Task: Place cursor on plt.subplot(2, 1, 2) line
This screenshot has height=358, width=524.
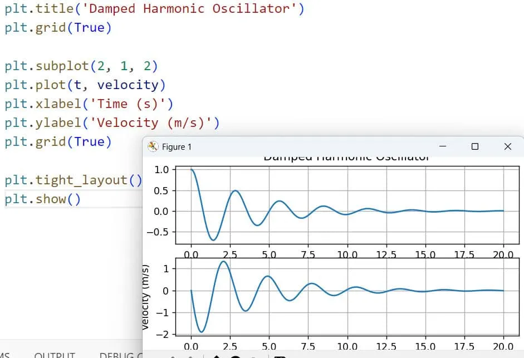Action: 81,66
